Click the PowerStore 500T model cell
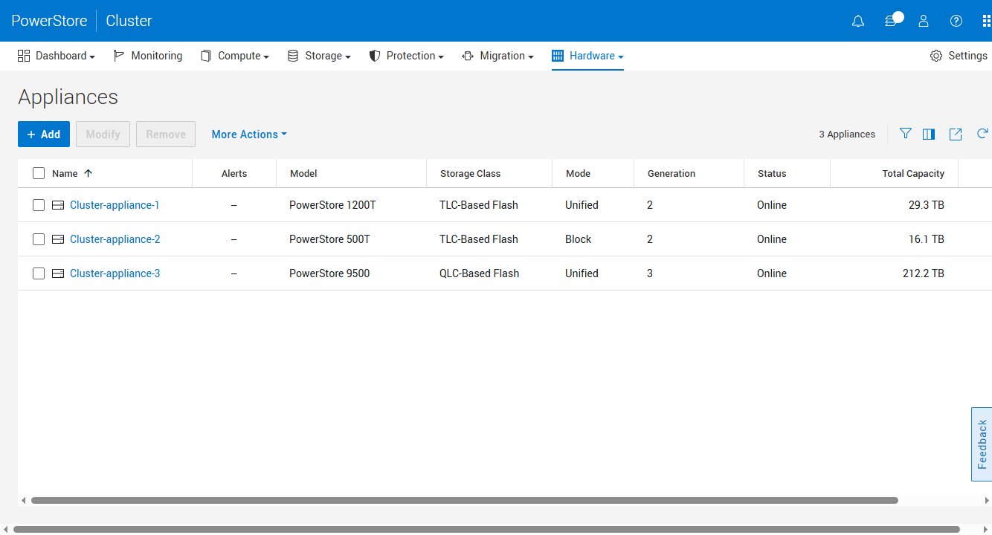992x535 pixels. pyautogui.click(x=329, y=239)
